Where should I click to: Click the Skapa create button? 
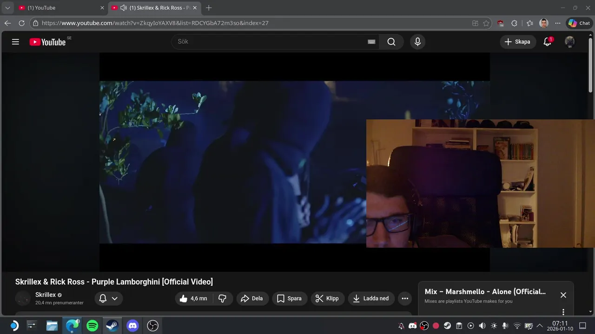pos(518,42)
